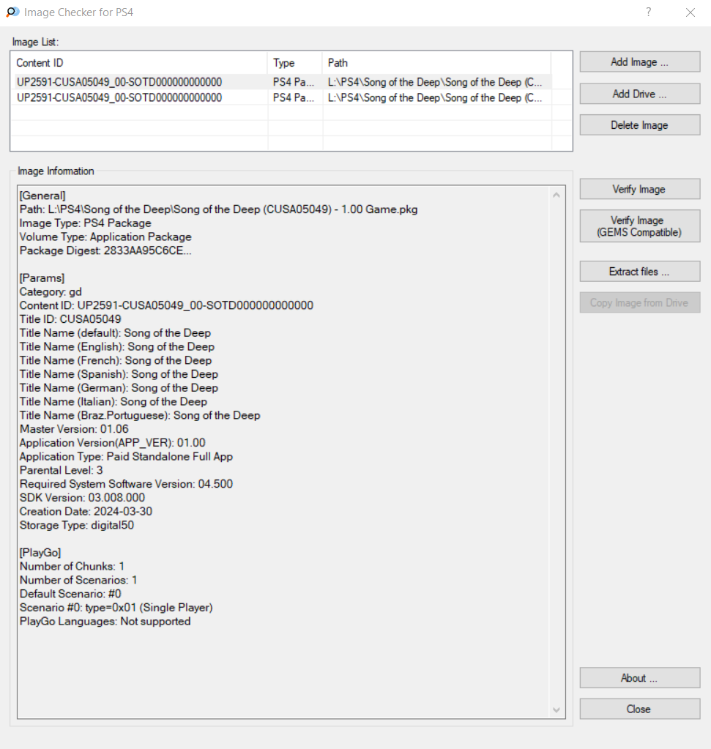Click the Verify Image button

pyautogui.click(x=640, y=189)
